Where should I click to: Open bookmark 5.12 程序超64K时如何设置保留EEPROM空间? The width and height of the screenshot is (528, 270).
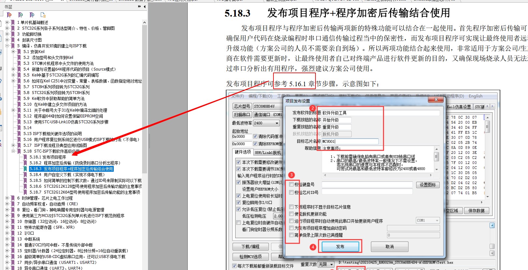(x=63, y=116)
